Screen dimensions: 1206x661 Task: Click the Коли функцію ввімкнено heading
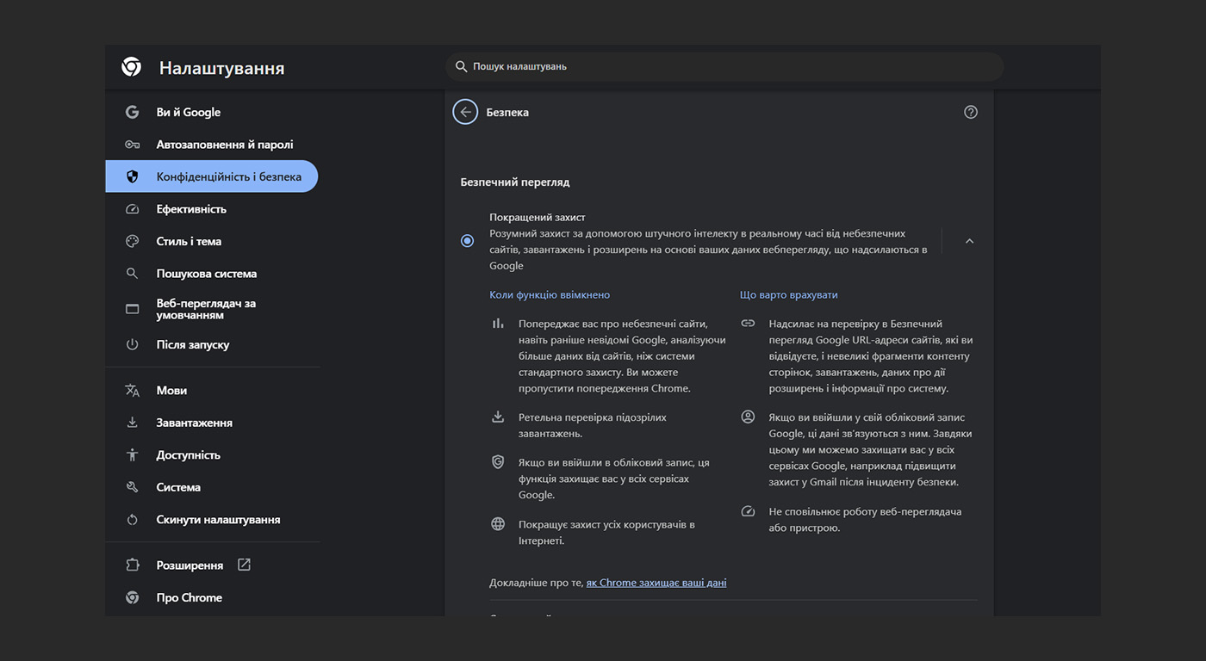point(550,294)
